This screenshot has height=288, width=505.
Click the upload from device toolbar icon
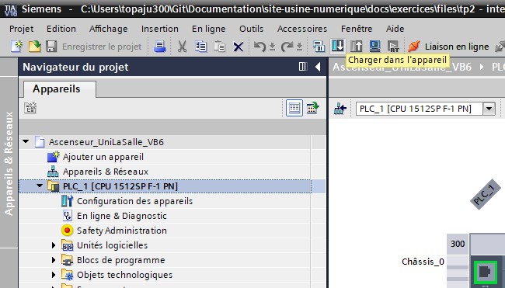click(357, 47)
